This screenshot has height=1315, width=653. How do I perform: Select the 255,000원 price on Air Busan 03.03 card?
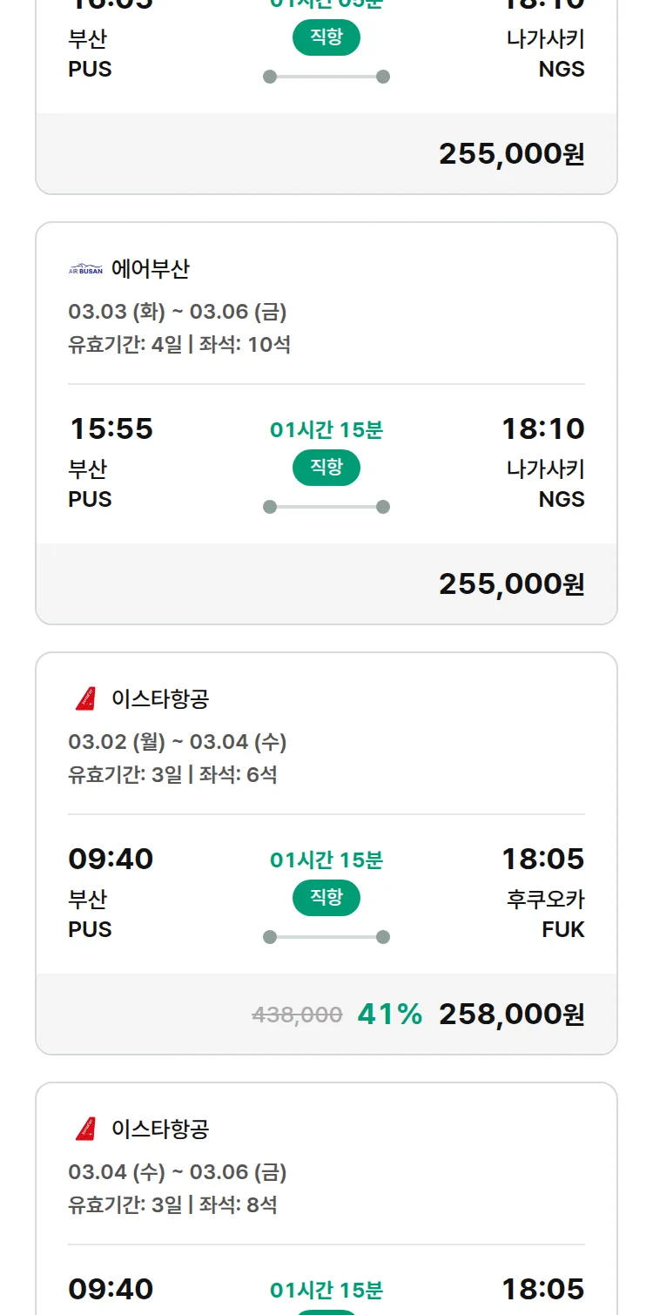pos(511,583)
